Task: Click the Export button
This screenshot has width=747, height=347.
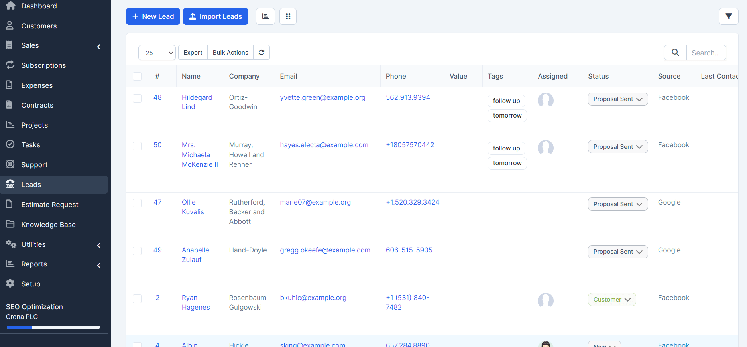Action: tap(193, 53)
